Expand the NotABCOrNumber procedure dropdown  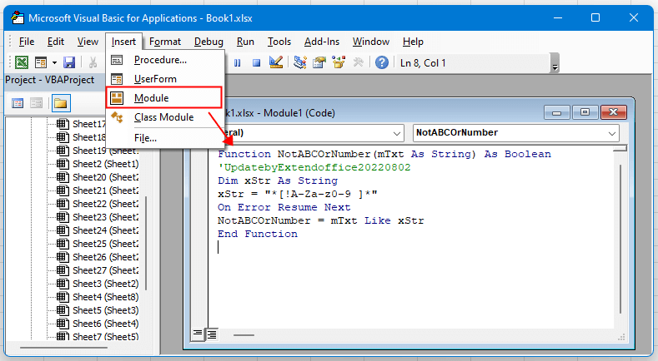click(612, 132)
